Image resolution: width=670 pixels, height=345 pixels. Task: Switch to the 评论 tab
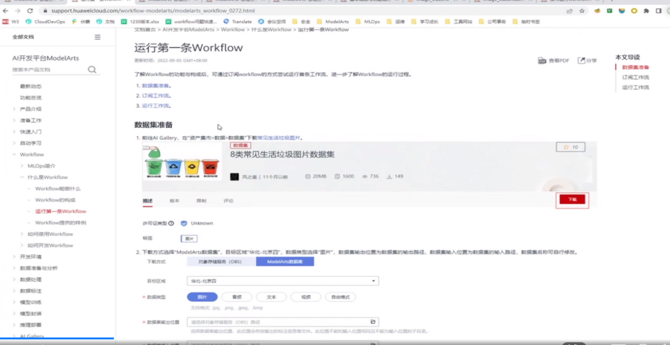pyautogui.click(x=228, y=201)
